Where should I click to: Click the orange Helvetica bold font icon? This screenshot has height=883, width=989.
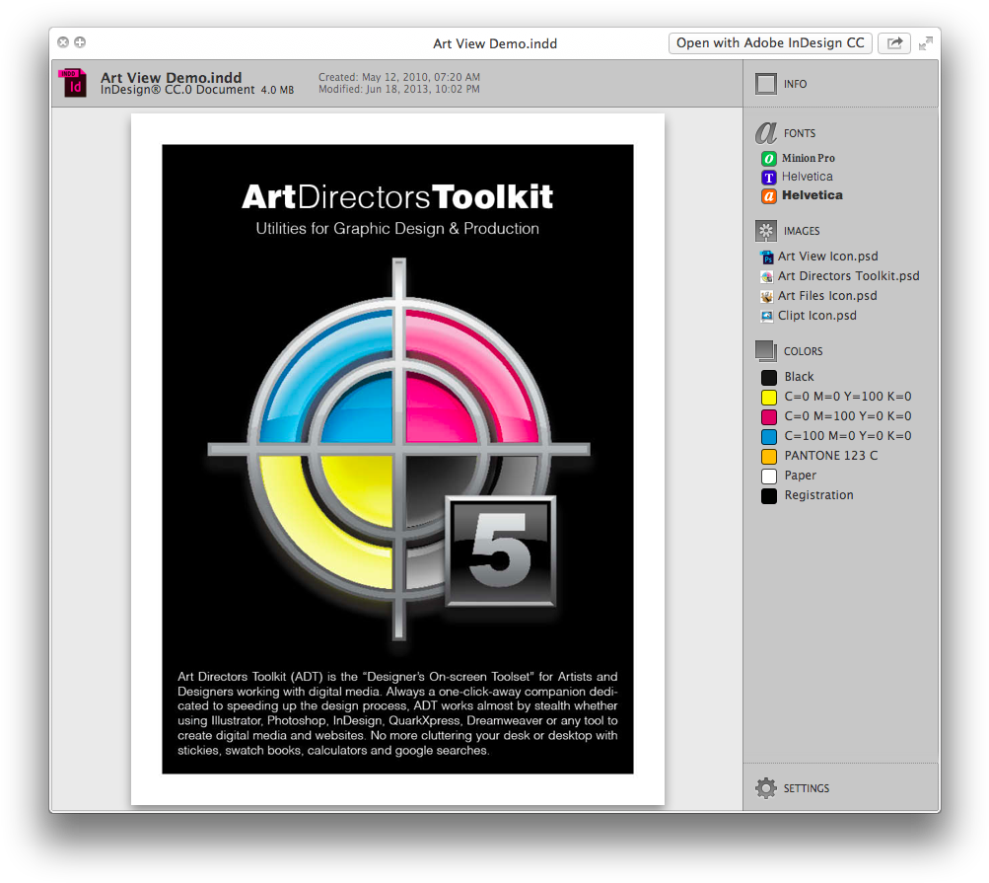(x=769, y=196)
